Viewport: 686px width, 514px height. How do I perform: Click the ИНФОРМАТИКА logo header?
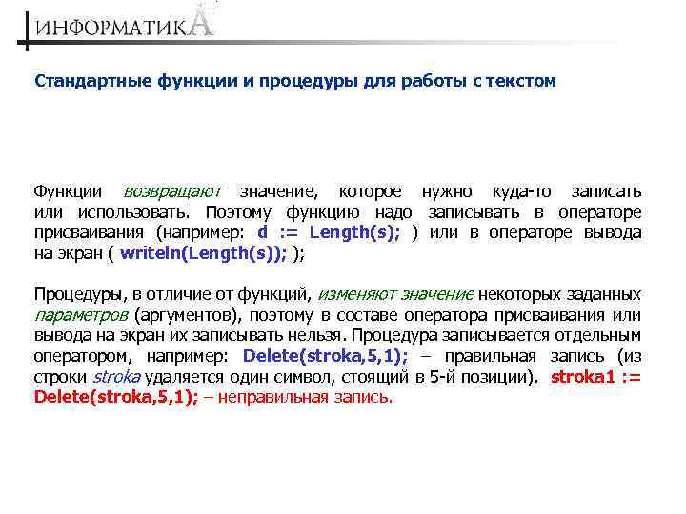point(124,23)
